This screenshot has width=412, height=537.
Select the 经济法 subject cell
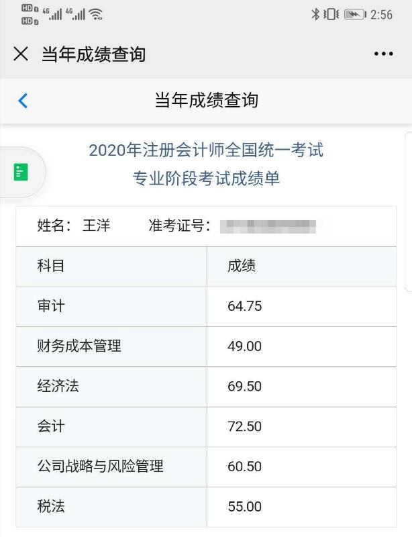tap(111, 387)
